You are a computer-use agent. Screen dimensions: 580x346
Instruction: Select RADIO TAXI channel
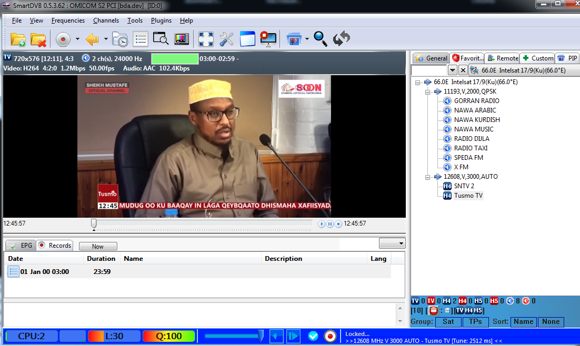tap(471, 148)
